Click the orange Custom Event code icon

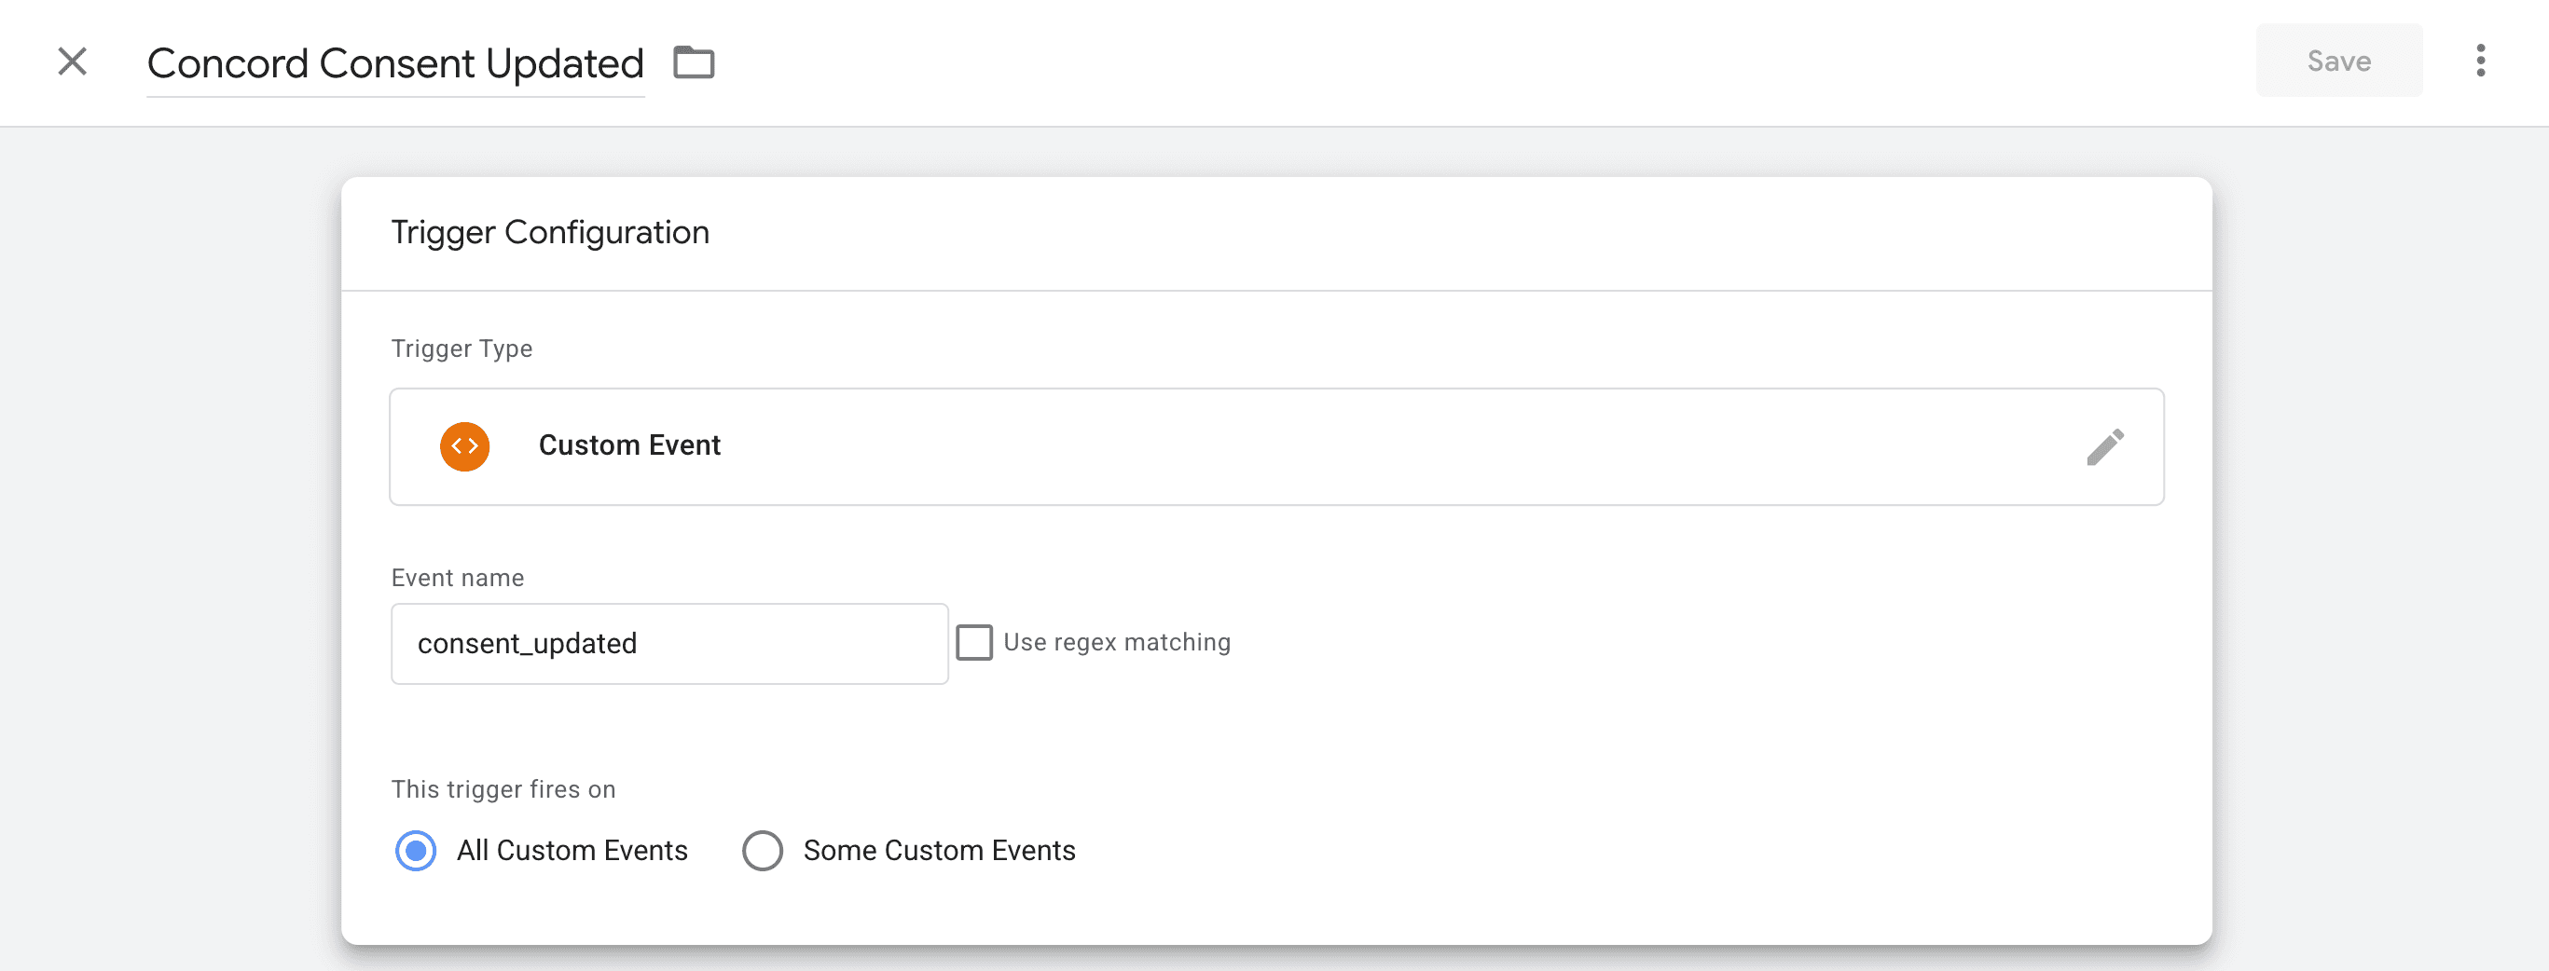click(464, 447)
